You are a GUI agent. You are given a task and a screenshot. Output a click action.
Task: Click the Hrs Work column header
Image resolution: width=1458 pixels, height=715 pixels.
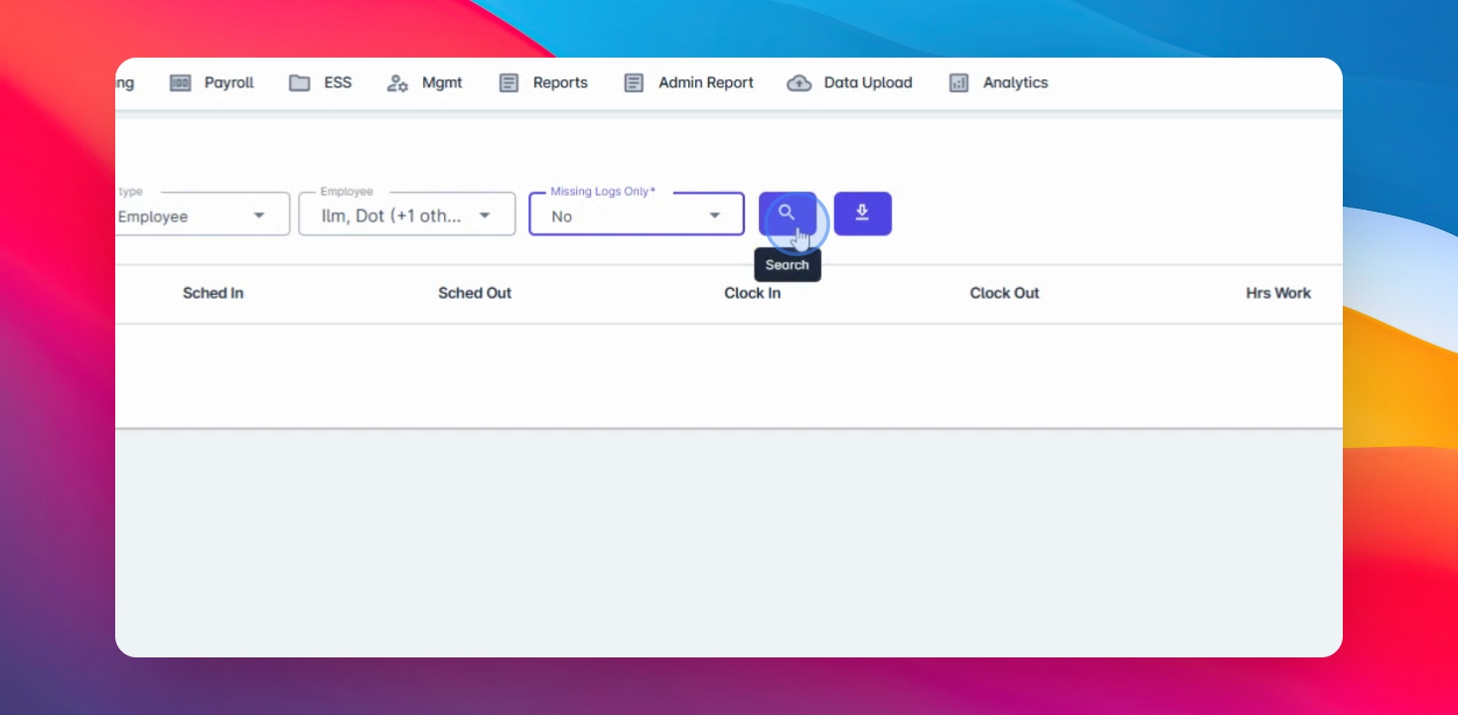click(x=1279, y=293)
